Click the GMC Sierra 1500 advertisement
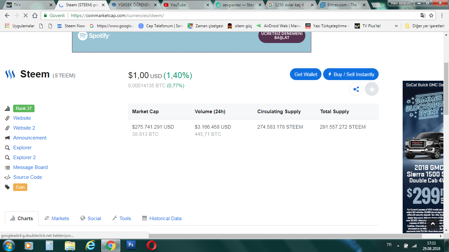Viewport: 449px width, 252px height. (423, 157)
